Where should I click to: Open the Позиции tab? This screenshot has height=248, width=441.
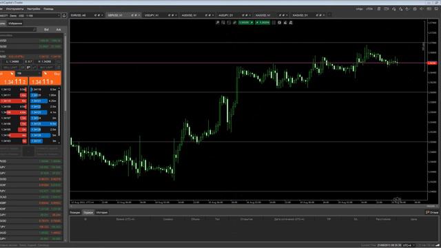point(75,213)
